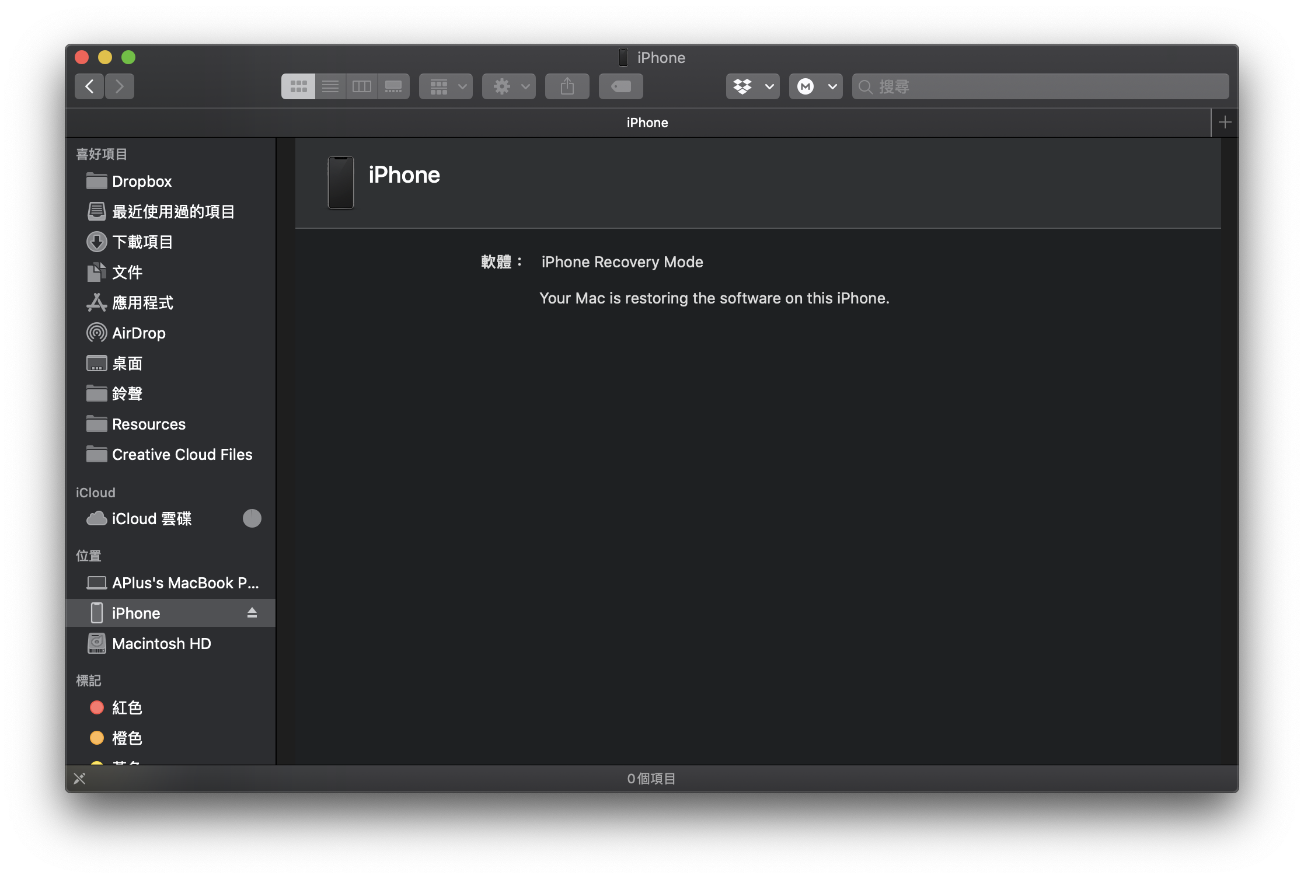Add a new tab with plus button
This screenshot has height=879, width=1304.
click(1225, 123)
